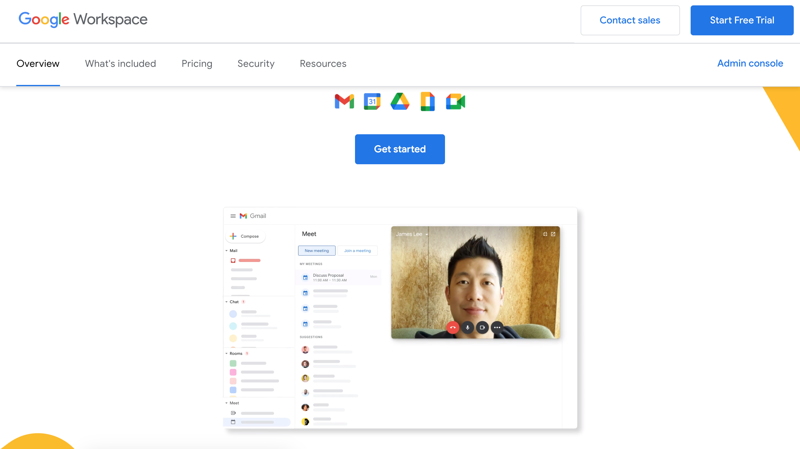Open the Overview tab
Viewport: 800px width, 449px height.
click(x=38, y=63)
